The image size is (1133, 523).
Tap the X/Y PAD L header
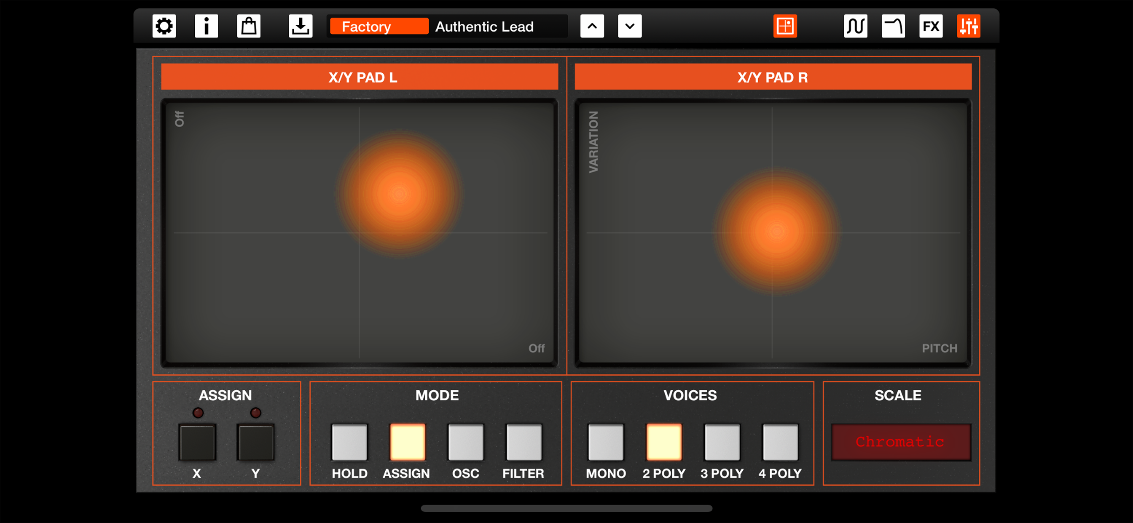coord(360,77)
